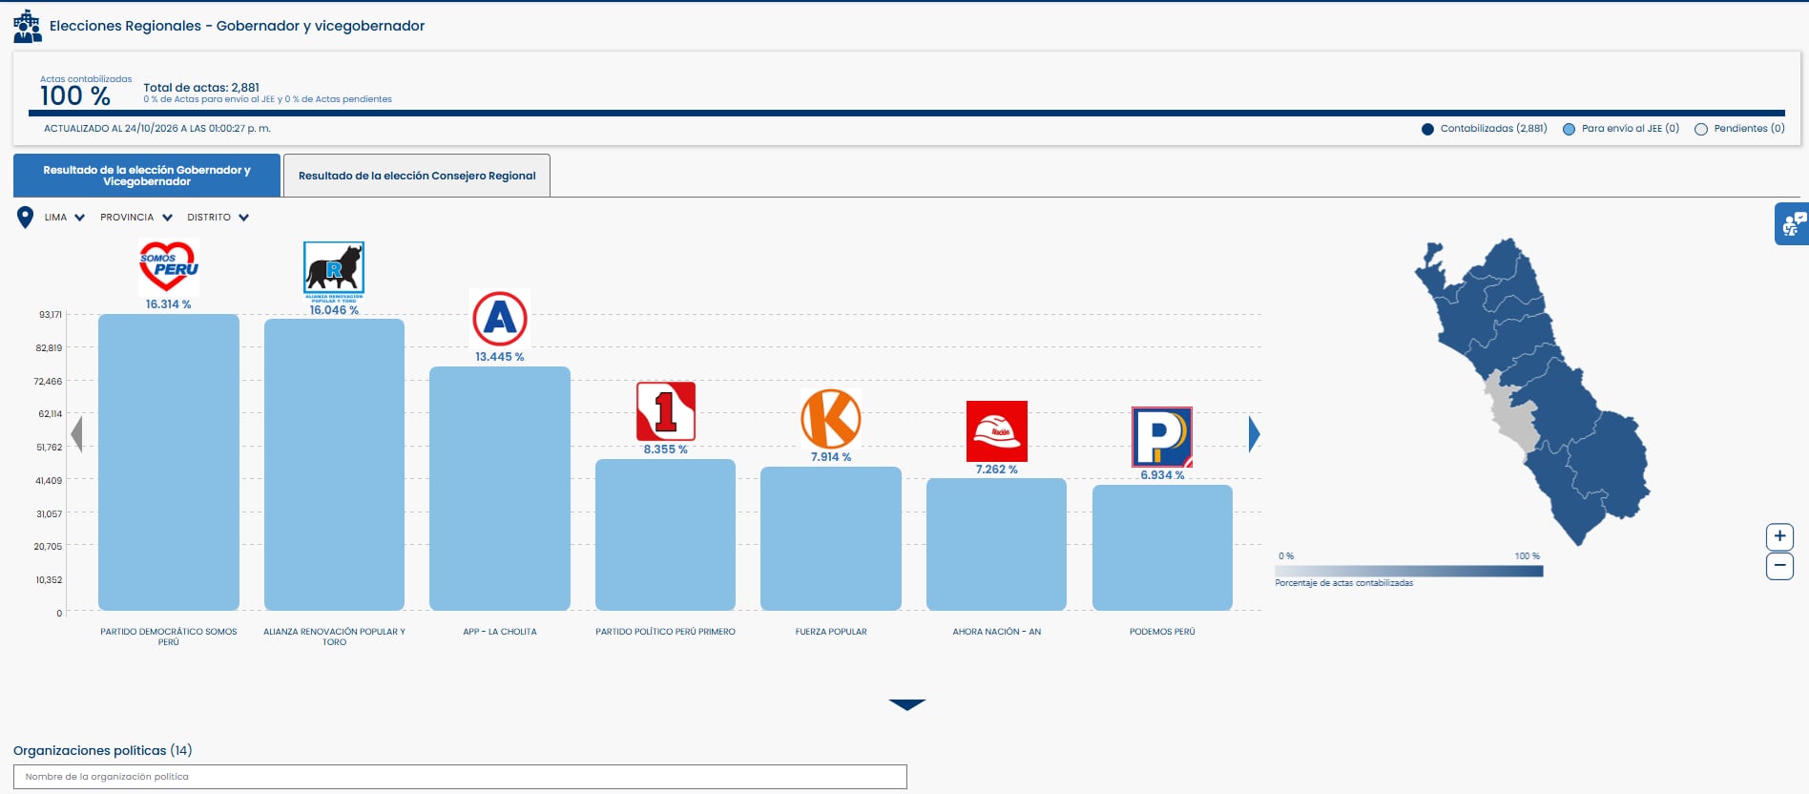Select the APP La Cholita letter A logo
Image resolution: width=1809 pixels, height=794 pixels.
[x=500, y=319]
